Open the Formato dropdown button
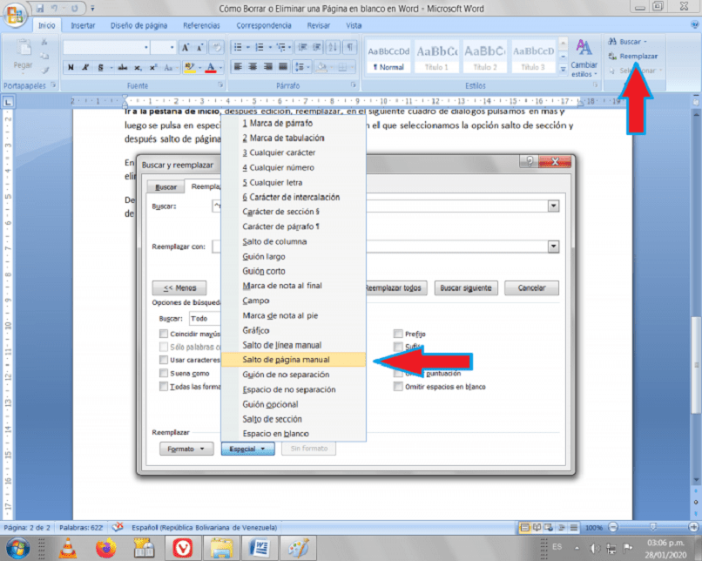Image resolution: width=702 pixels, height=561 pixels. [186, 449]
